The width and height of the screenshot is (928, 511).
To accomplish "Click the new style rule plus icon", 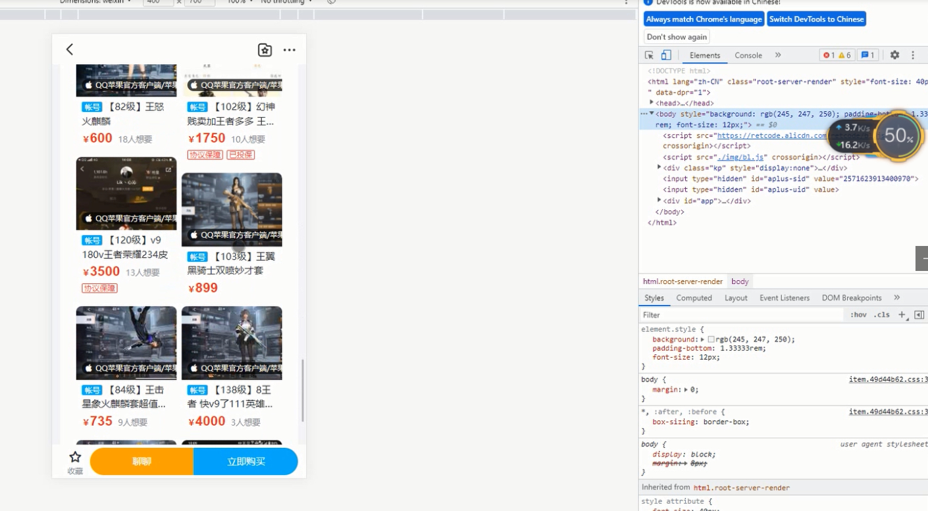I will (902, 315).
